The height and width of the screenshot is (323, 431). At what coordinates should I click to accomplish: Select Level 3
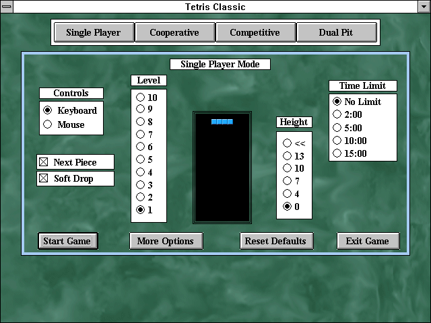(x=144, y=185)
